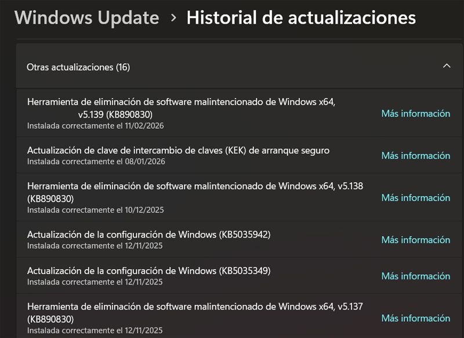
Task: Select the v5.137 malicious software removal entry
Action: click(174, 317)
